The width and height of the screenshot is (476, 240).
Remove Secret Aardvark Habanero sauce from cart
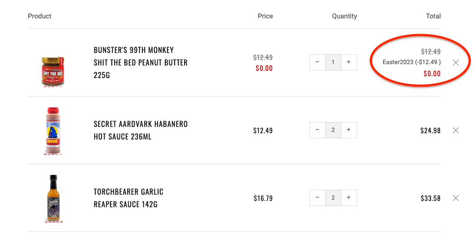point(456,130)
